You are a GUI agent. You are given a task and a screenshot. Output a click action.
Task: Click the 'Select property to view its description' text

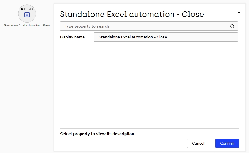pos(98,134)
